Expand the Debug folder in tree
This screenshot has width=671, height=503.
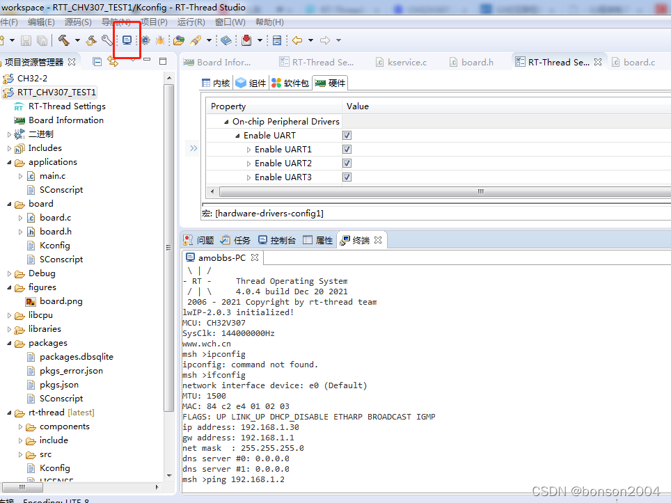pyautogui.click(x=9, y=273)
